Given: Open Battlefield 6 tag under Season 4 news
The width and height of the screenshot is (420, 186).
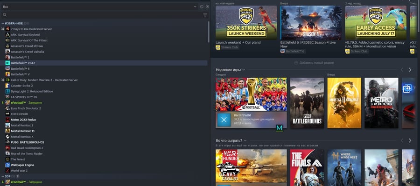Looking at the screenshot, I should tap(293, 51).
